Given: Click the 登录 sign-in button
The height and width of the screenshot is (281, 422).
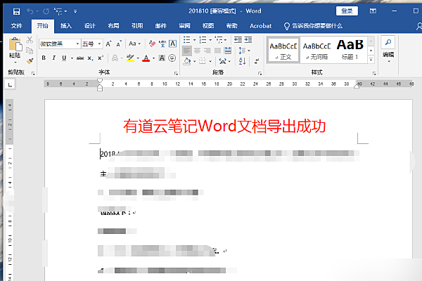Looking at the screenshot, I should pyautogui.click(x=347, y=11).
